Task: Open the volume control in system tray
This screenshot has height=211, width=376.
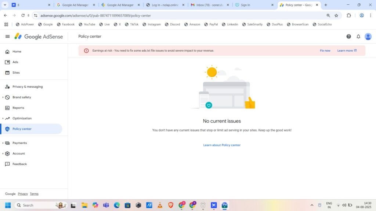Action: point(344,205)
